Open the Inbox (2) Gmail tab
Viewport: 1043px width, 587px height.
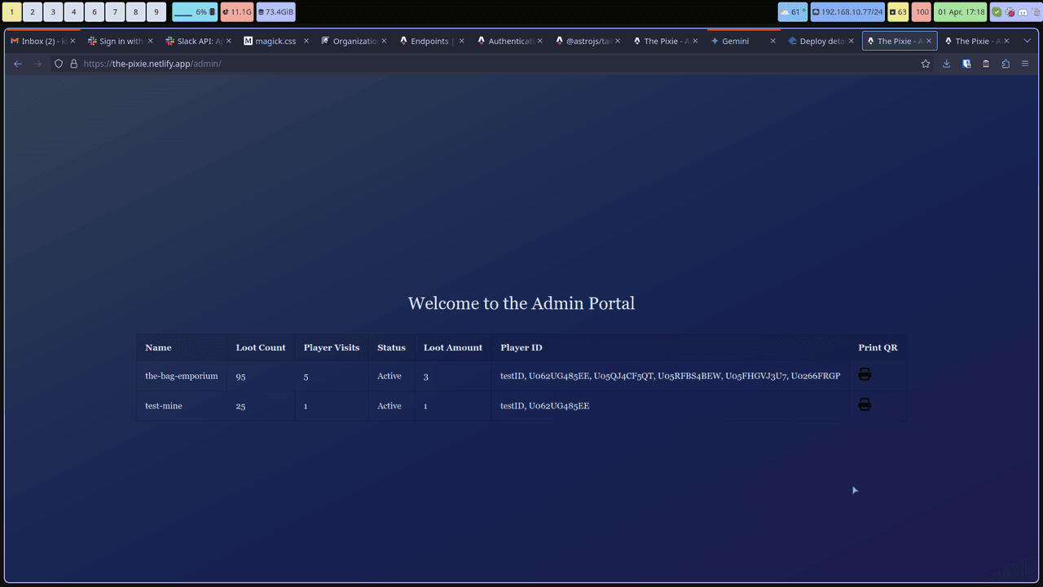(39, 41)
